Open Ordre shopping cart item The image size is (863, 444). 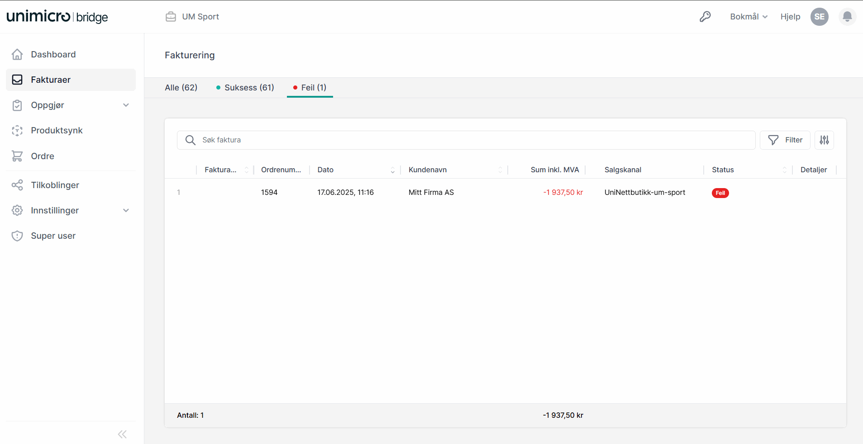pyautogui.click(x=42, y=156)
